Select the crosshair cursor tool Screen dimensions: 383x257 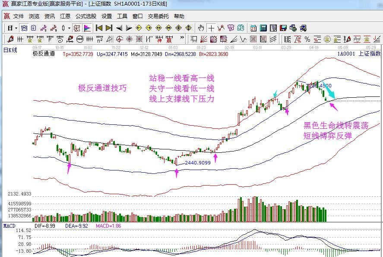click(211, 28)
